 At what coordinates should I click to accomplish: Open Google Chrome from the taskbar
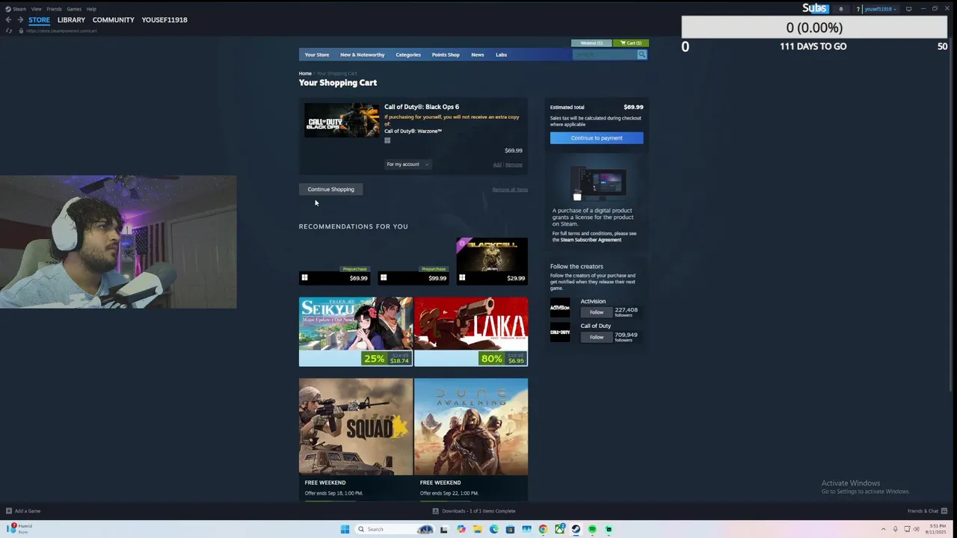543,529
